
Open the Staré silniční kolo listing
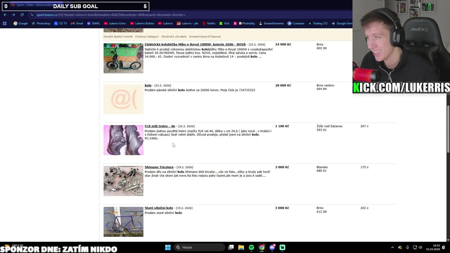[x=159, y=208]
